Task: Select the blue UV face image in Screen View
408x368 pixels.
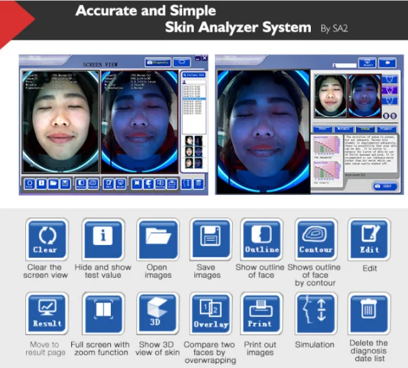Action: 140,122
